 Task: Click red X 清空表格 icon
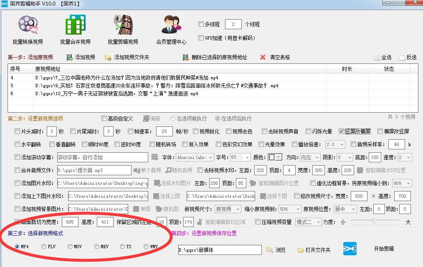[263, 57]
